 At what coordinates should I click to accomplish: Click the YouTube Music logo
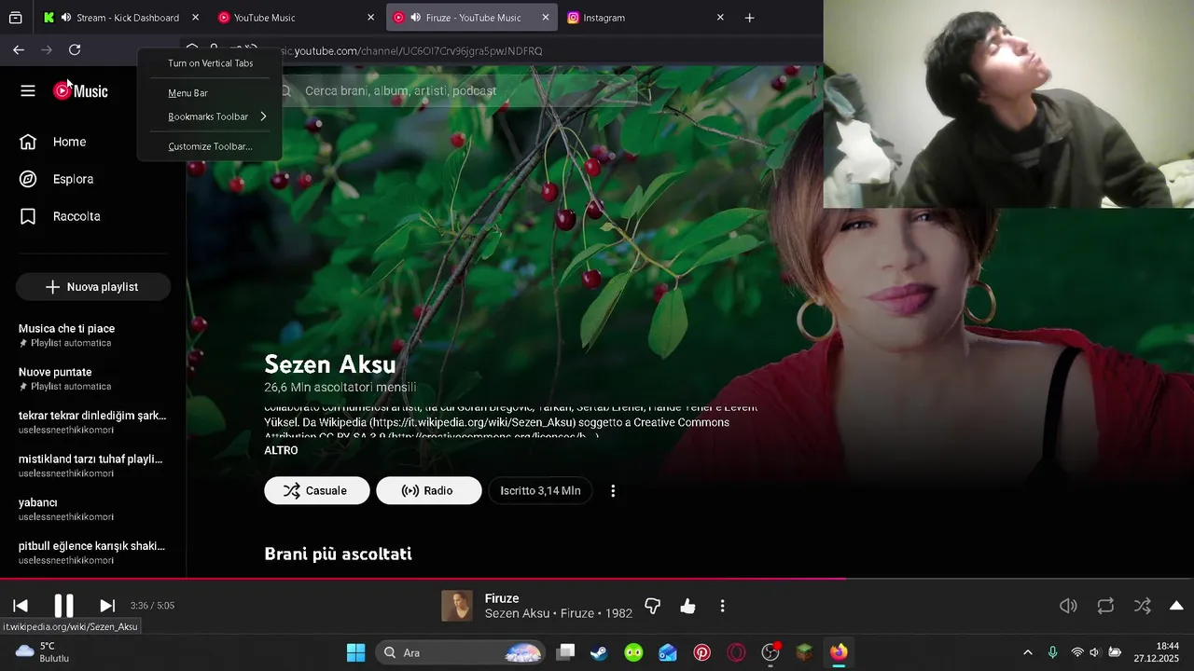(80, 90)
